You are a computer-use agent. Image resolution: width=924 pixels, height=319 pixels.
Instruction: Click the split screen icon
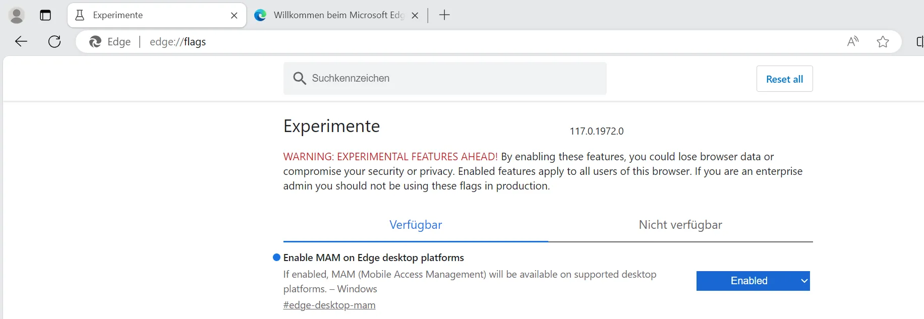919,41
